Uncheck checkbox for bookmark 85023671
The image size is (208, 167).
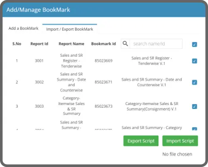[x=195, y=82]
